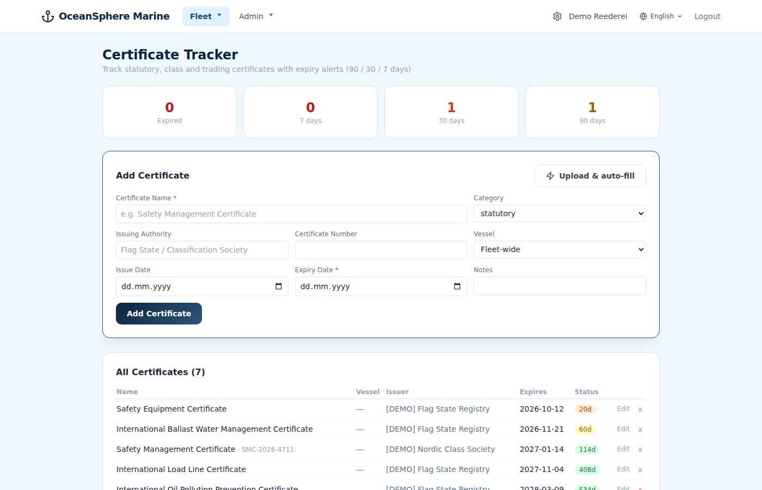
Task: Click the 20d status badge
Action: point(585,409)
